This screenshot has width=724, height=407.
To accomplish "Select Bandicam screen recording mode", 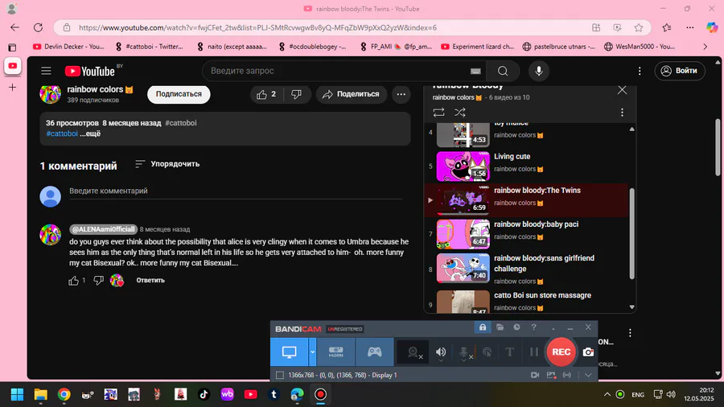I will pos(289,352).
